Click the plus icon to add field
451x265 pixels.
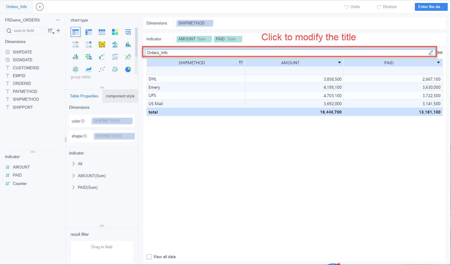point(58,30)
